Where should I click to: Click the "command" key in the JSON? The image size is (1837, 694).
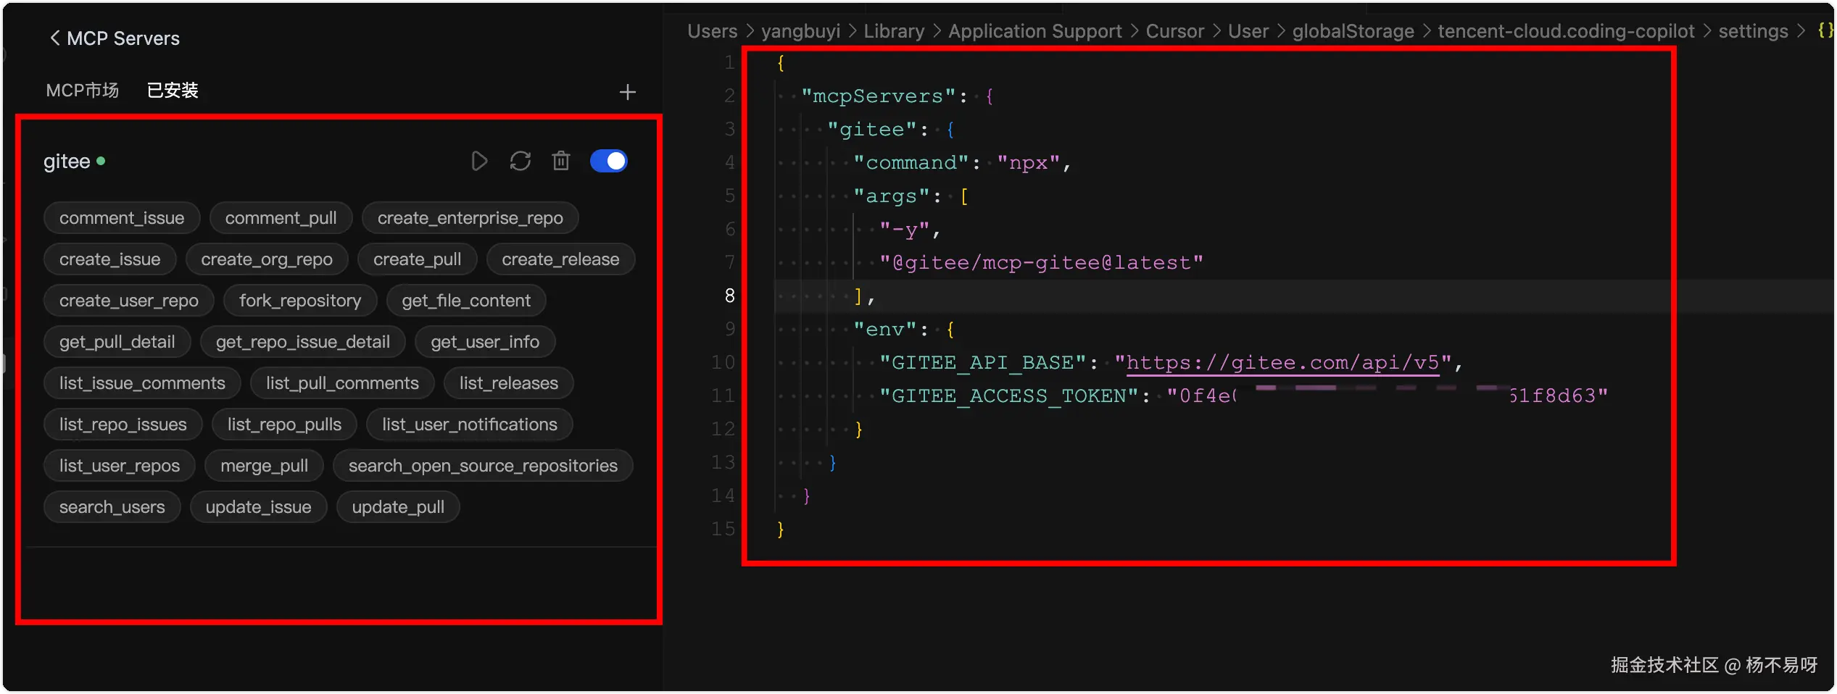click(911, 163)
